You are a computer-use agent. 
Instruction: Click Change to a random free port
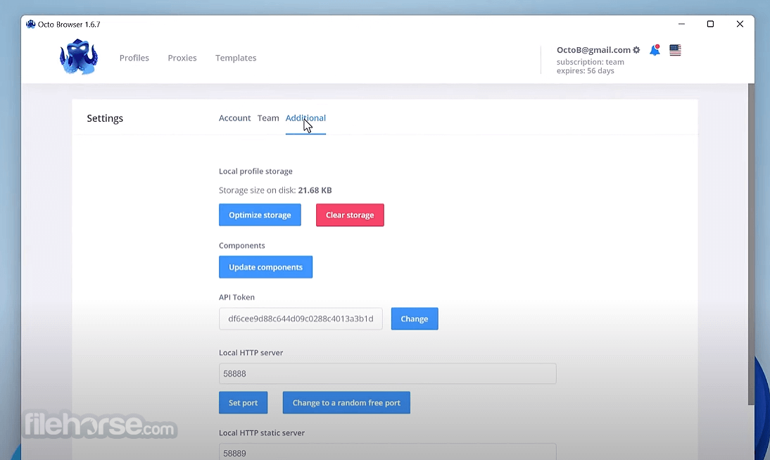coord(346,402)
